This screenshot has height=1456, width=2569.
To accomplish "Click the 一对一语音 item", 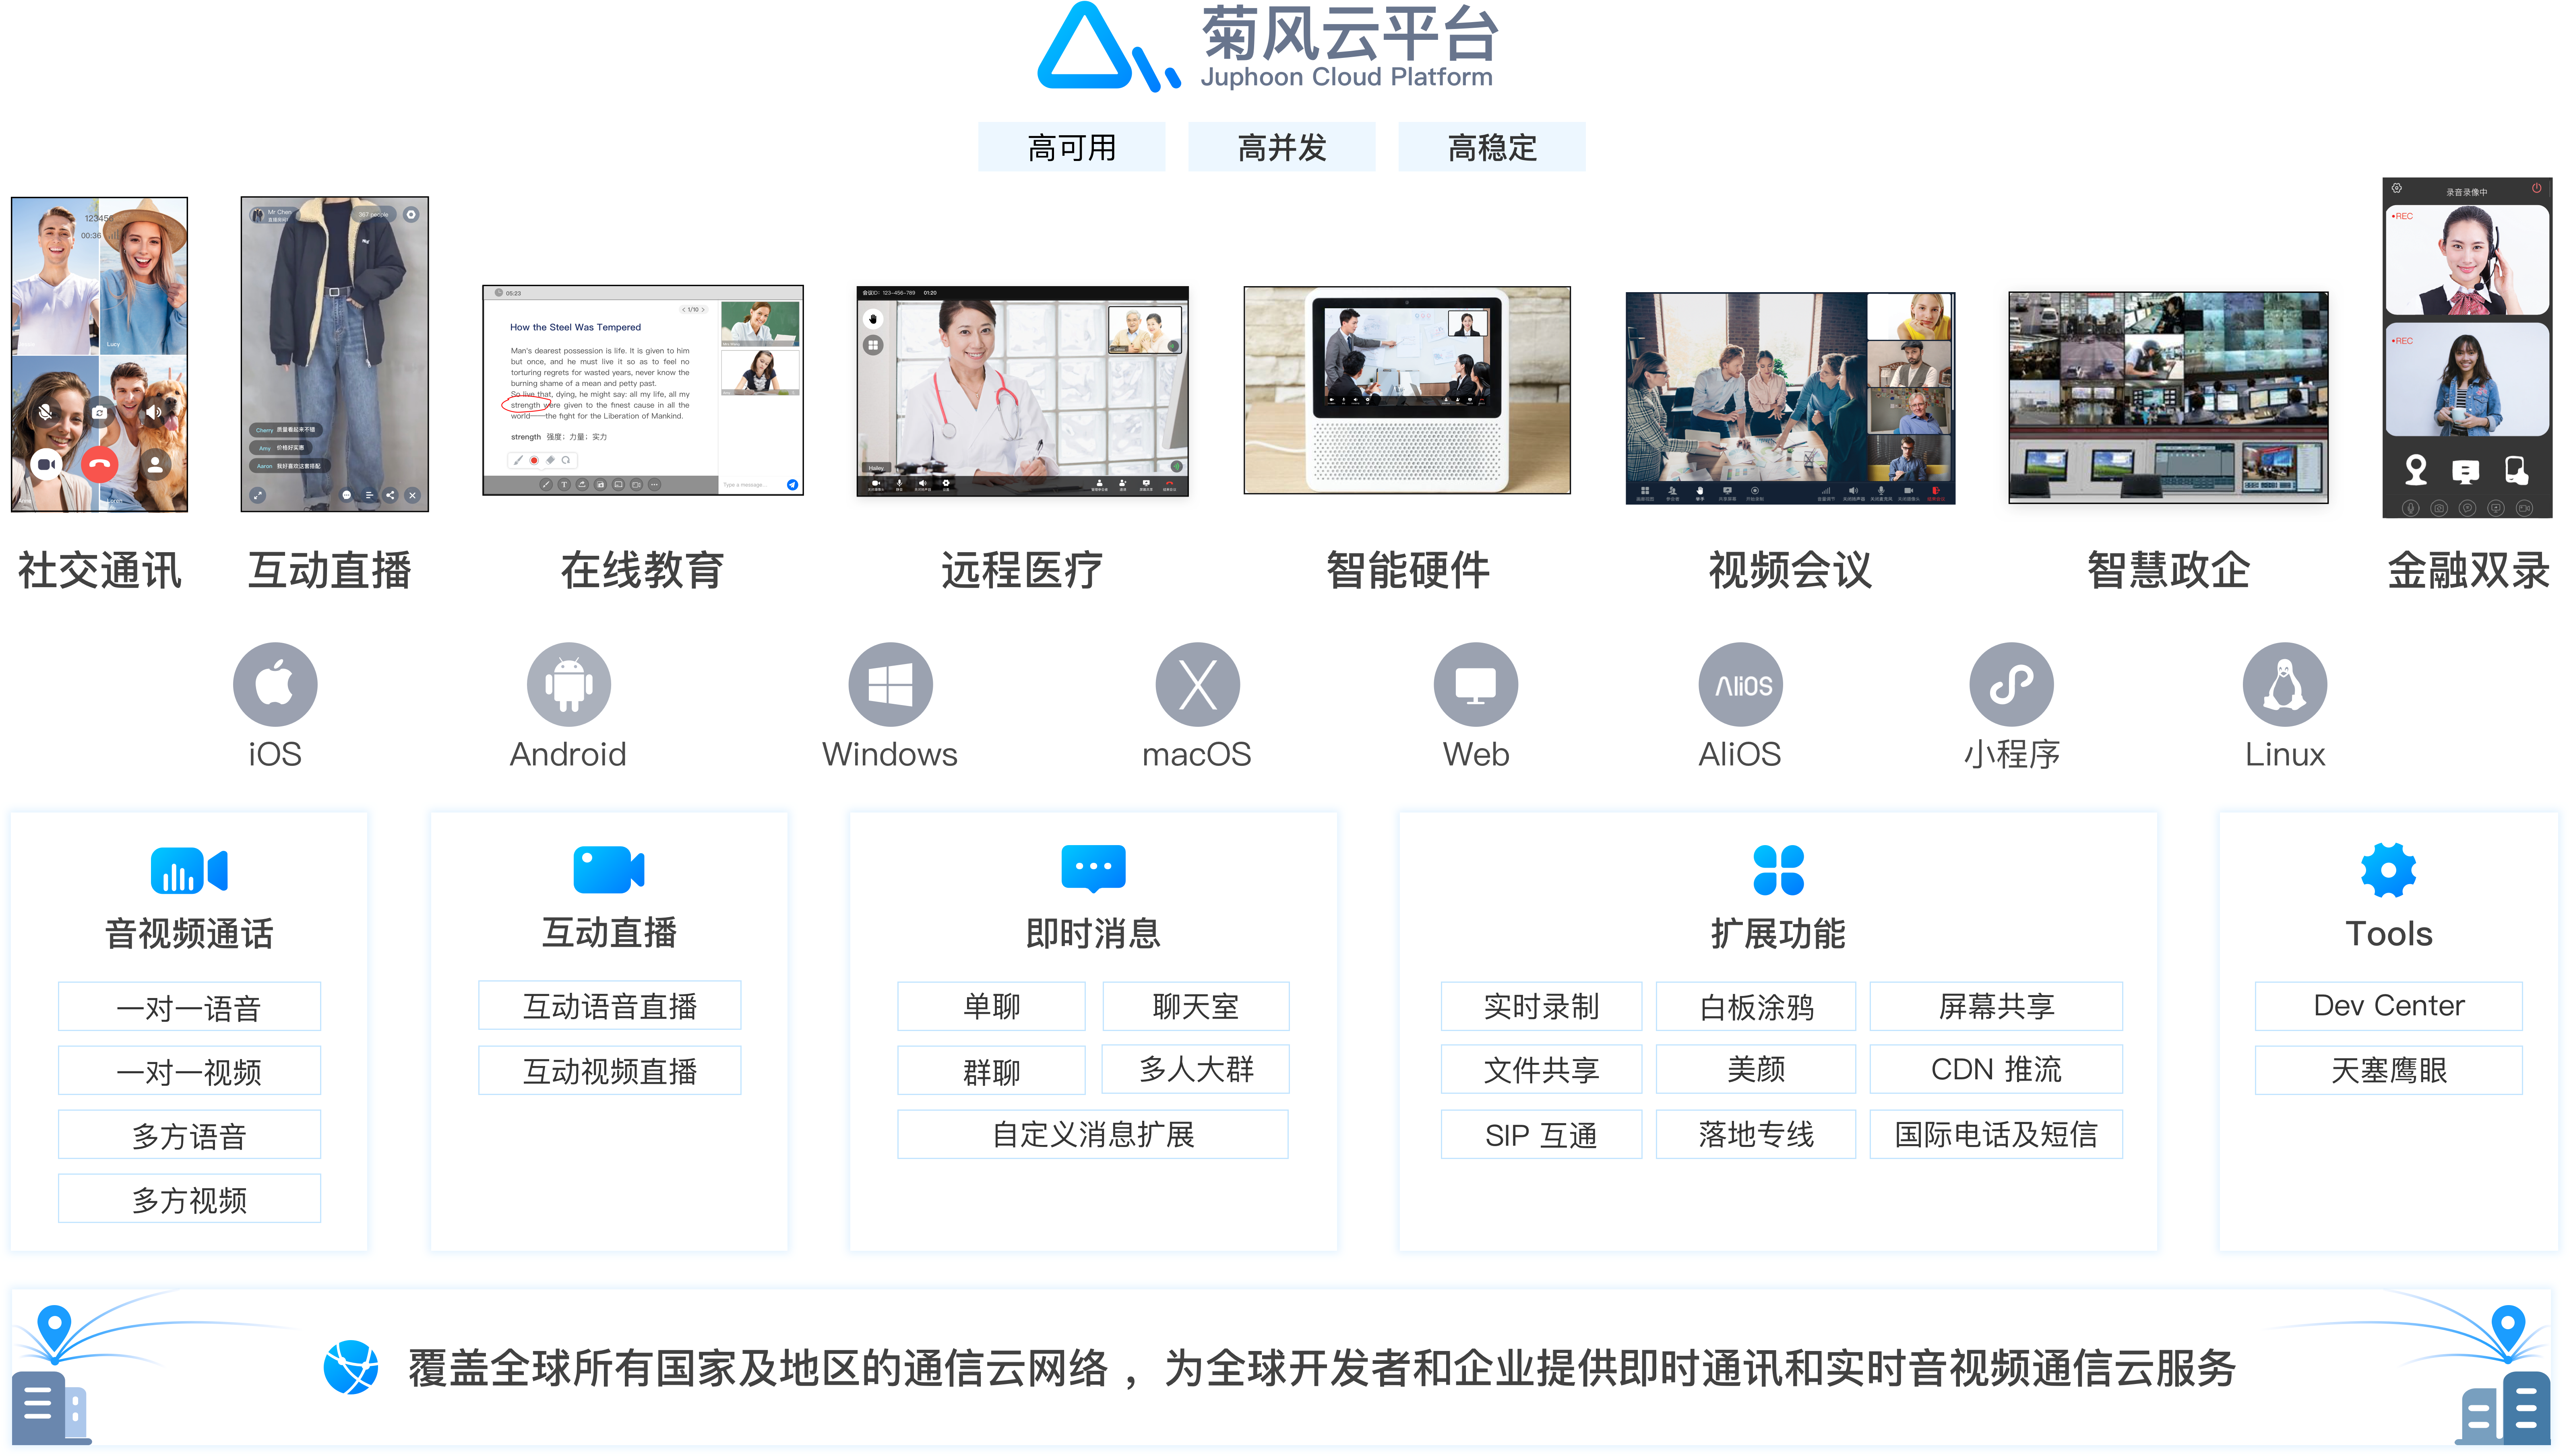I will coord(189,1006).
